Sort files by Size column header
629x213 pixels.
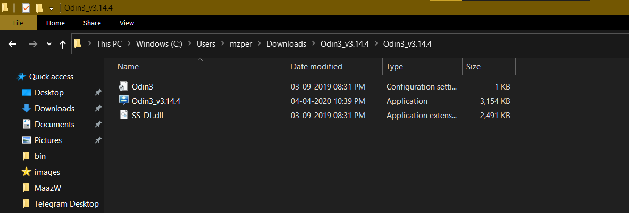pos(473,67)
